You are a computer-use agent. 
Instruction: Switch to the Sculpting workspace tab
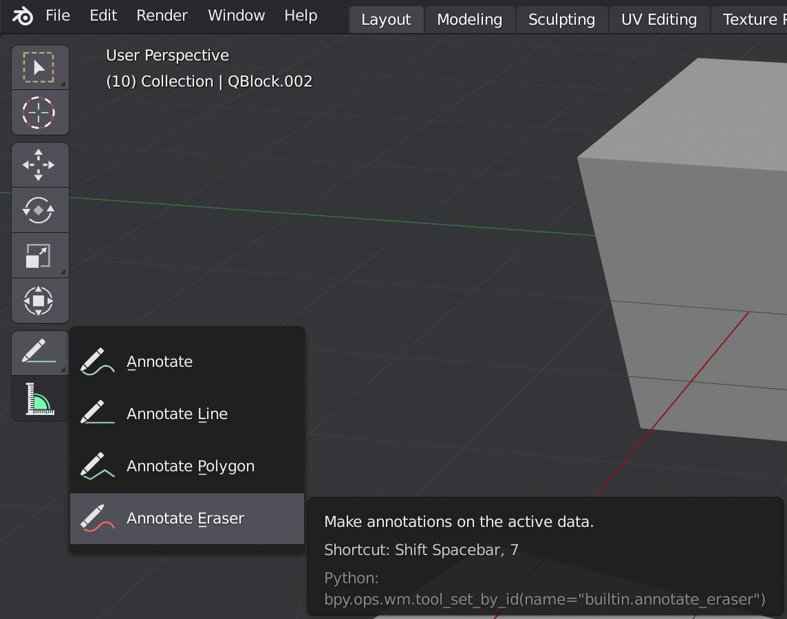[561, 19]
